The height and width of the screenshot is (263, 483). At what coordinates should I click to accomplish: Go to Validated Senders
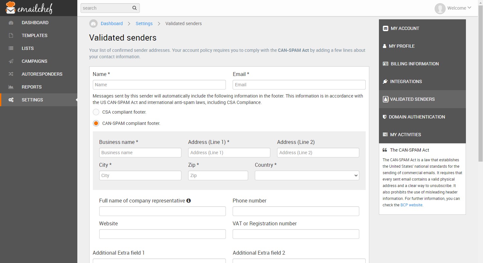(422, 99)
